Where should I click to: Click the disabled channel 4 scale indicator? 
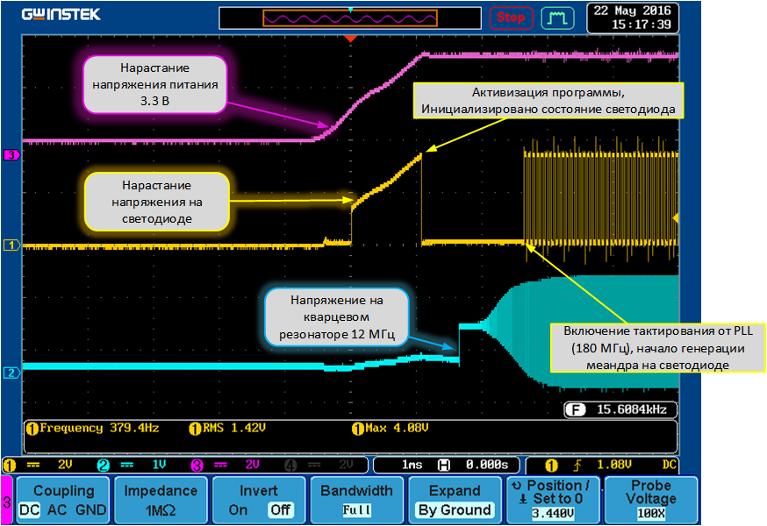coord(319,465)
